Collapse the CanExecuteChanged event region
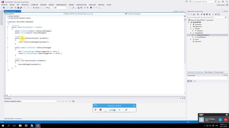The image size is (229, 128). (8, 48)
